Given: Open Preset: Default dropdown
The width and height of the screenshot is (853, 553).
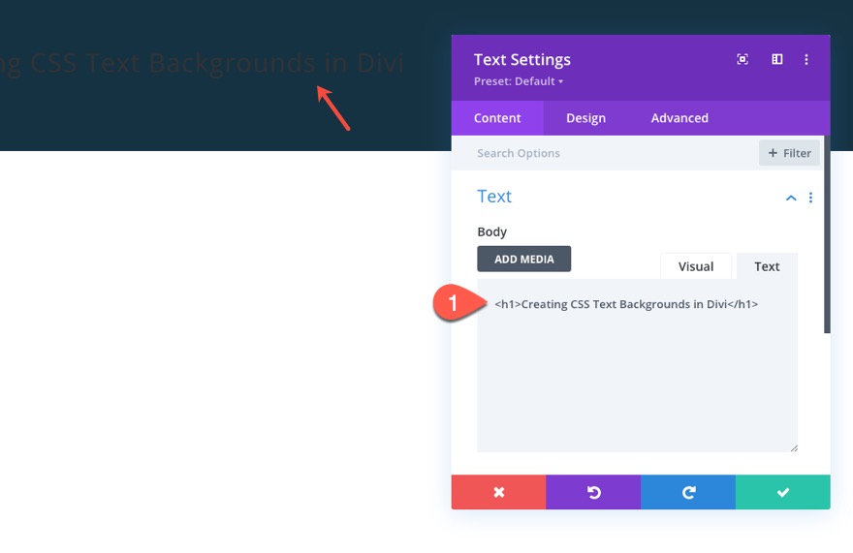Looking at the screenshot, I should click(x=519, y=81).
